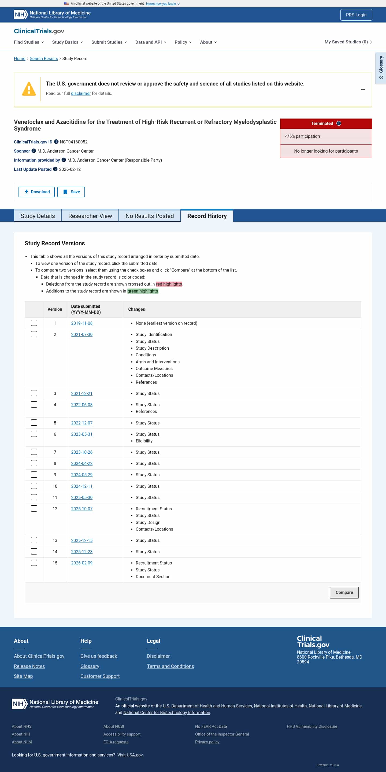Image resolution: width=386 pixels, height=772 pixels.
Task: Open the Privacy policy link
Action: (x=207, y=742)
